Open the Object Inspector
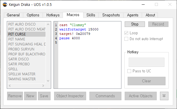This screenshot has width=177, height=109. (70, 96)
